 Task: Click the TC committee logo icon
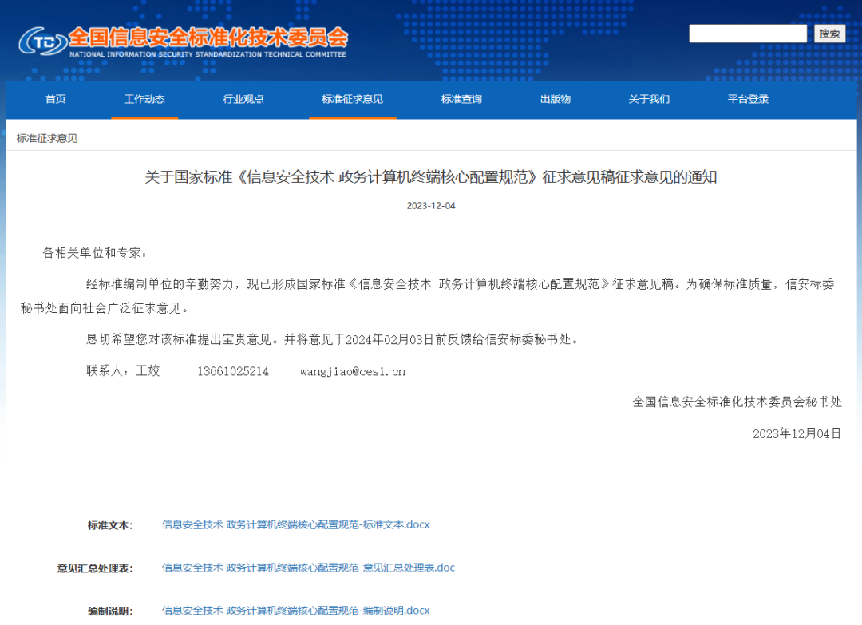(42, 42)
